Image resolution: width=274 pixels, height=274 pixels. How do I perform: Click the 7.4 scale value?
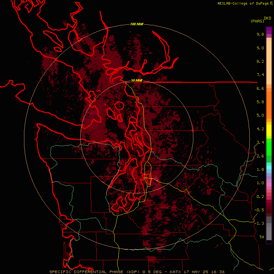pos(260,75)
